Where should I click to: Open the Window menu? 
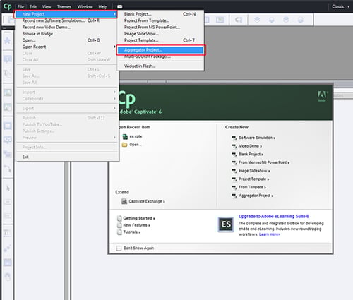85,7
